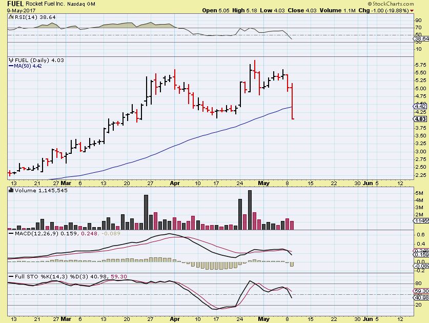The height and width of the screenshot is (323, 429).
Task: Click the Apr label on price chart axis
Action: [175, 183]
